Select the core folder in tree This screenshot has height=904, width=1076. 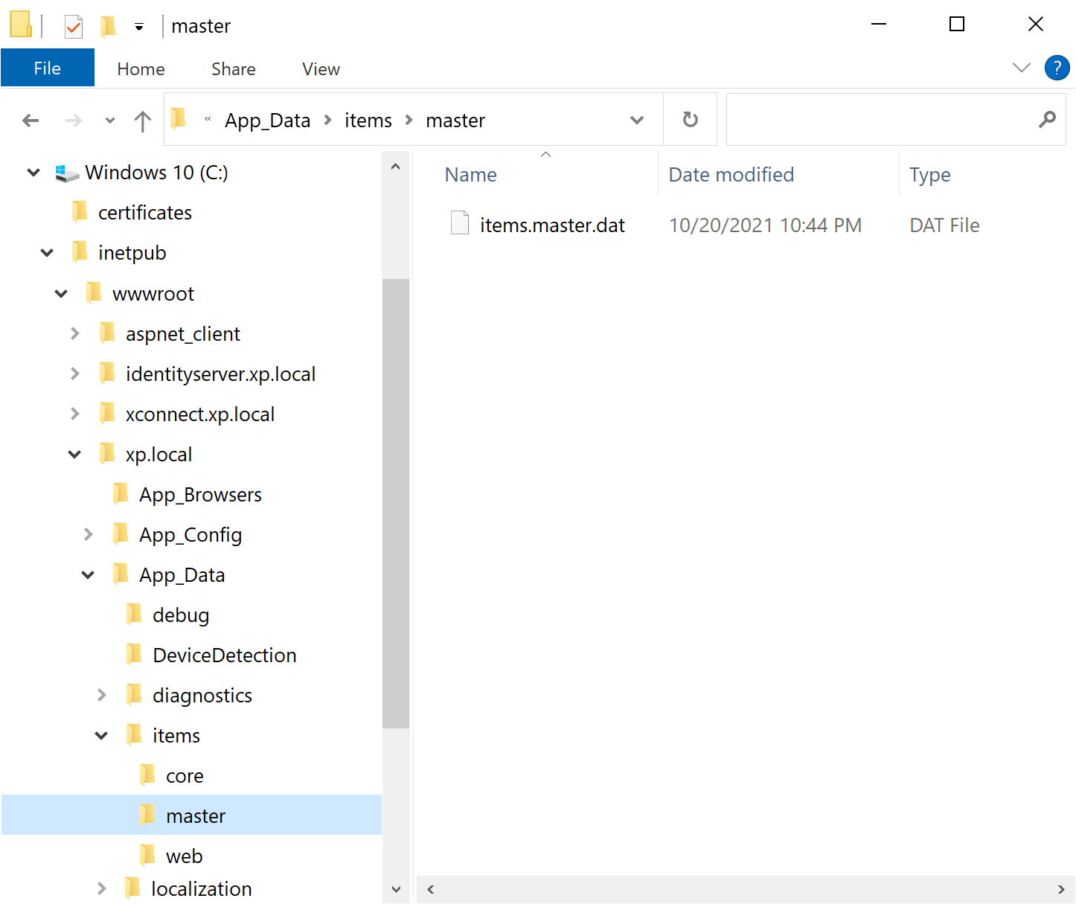pos(185,776)
